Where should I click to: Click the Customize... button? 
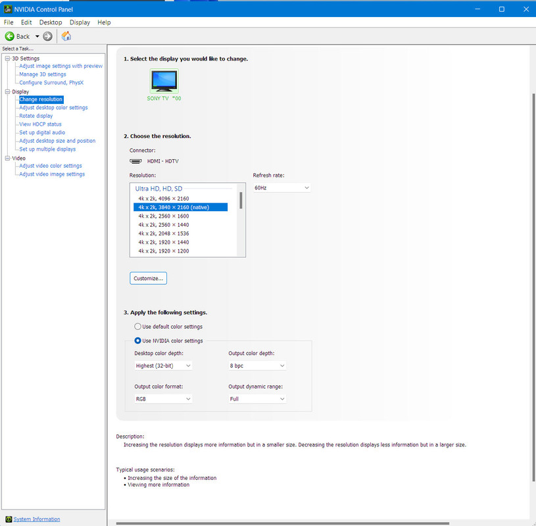(x=149, y=278)
